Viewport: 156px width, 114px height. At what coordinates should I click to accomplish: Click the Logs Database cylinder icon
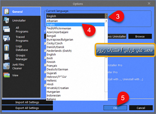point(7,48)
